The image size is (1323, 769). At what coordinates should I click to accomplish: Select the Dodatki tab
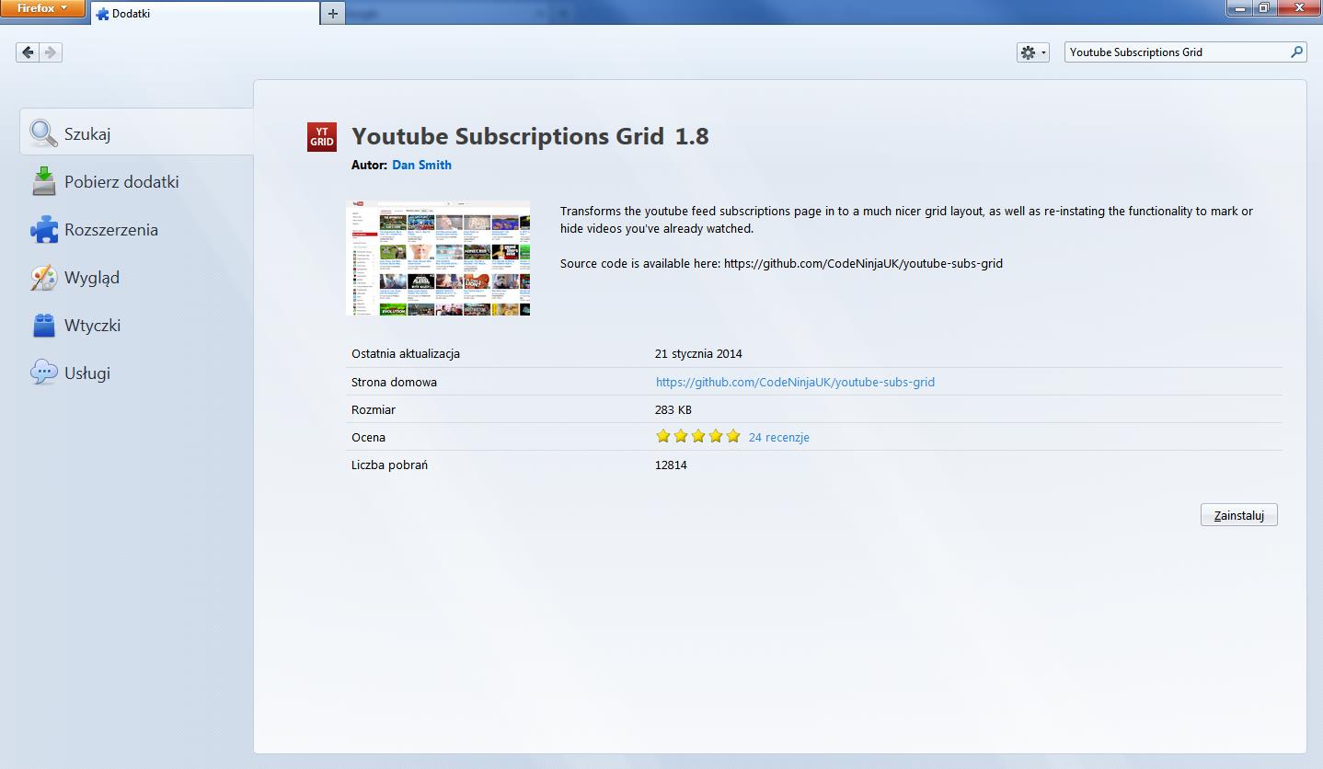coord(204,14)
